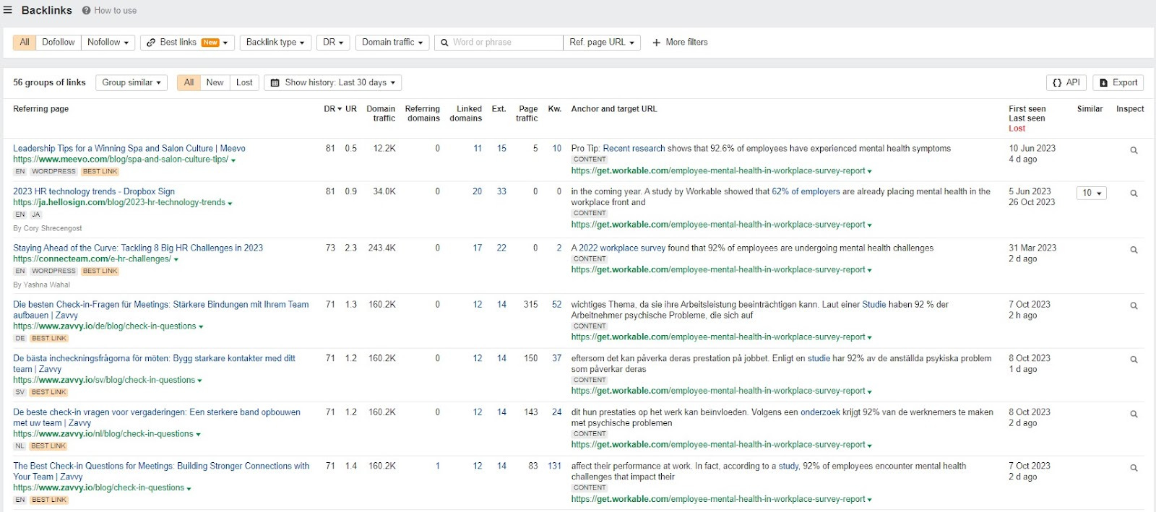Expand the connecteam.com URL dropdown arrow
Image resolution: width=1156 pixels, height=512 pixels.
tap(176, 260)
